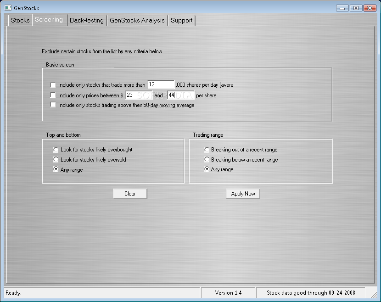Click the Clear button

130,194
